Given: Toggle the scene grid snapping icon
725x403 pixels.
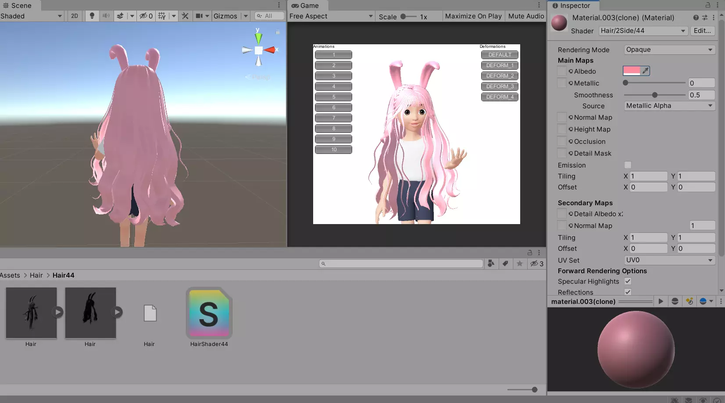Looking at the screenshot, I should coord(162,16).
